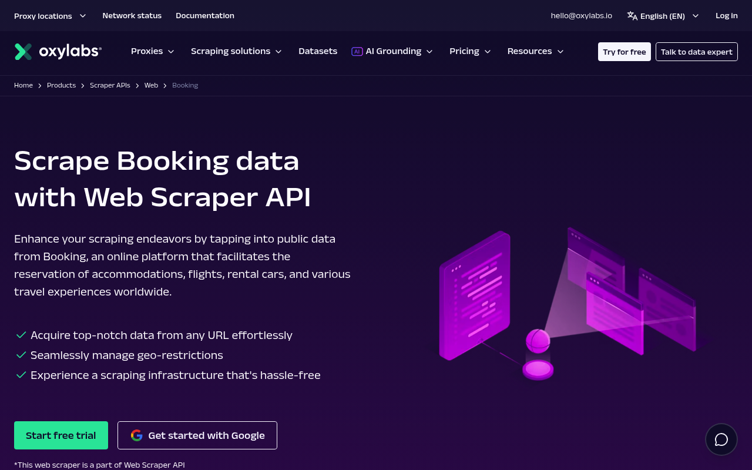Click the language translate icon
Viewport: 752px width, 470px height.
(x=632, y=16)
